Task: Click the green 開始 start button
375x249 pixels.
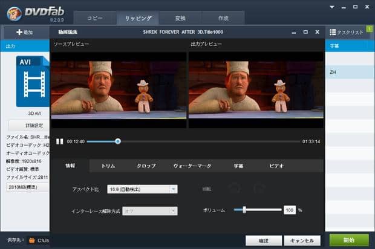Action: pos(349,240)
